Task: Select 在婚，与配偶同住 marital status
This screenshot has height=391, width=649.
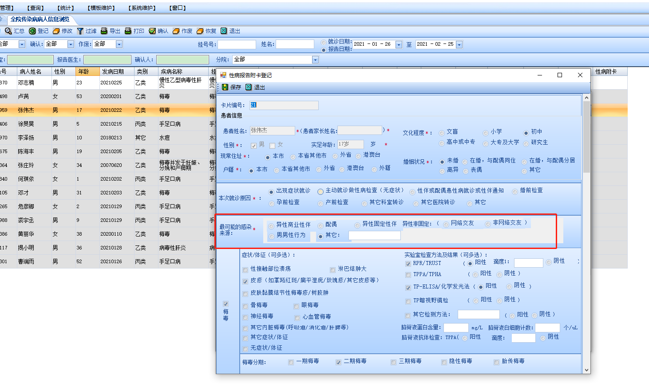Action: (x=465, y=162)
